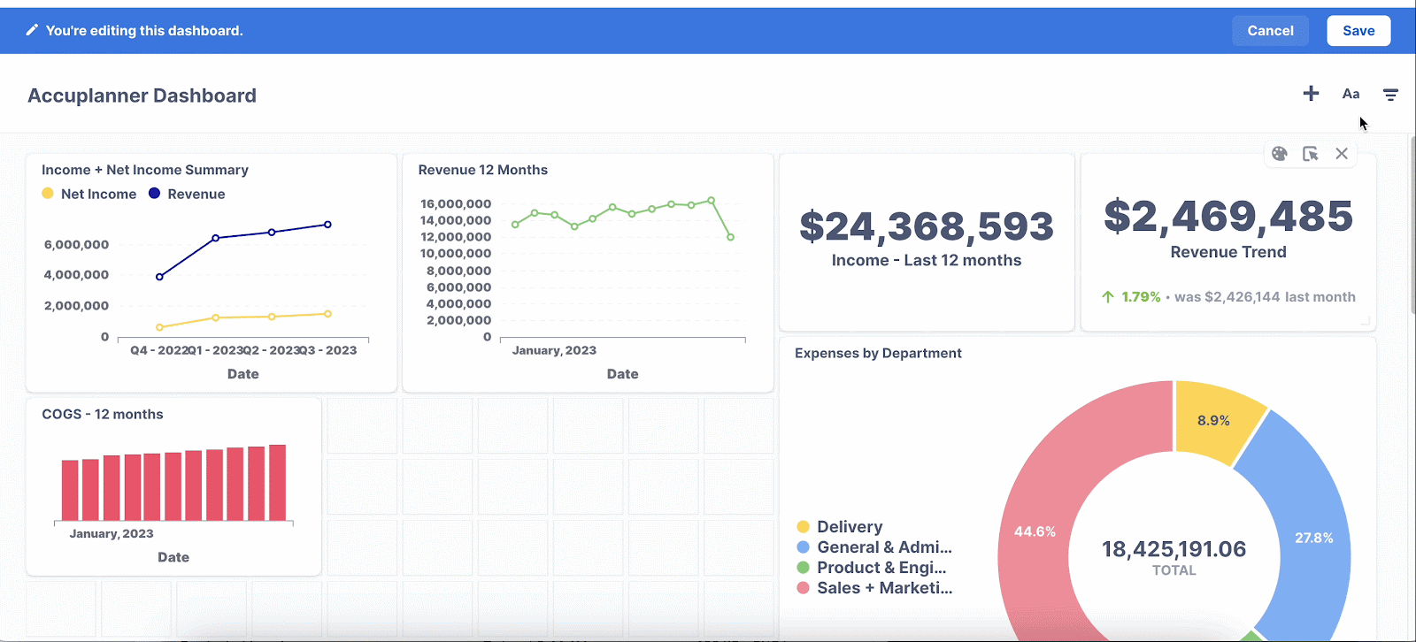Screen dimensions: 1416x642
Task: Select the Accuplanner Dashboard title
Action: pos(142,96)
